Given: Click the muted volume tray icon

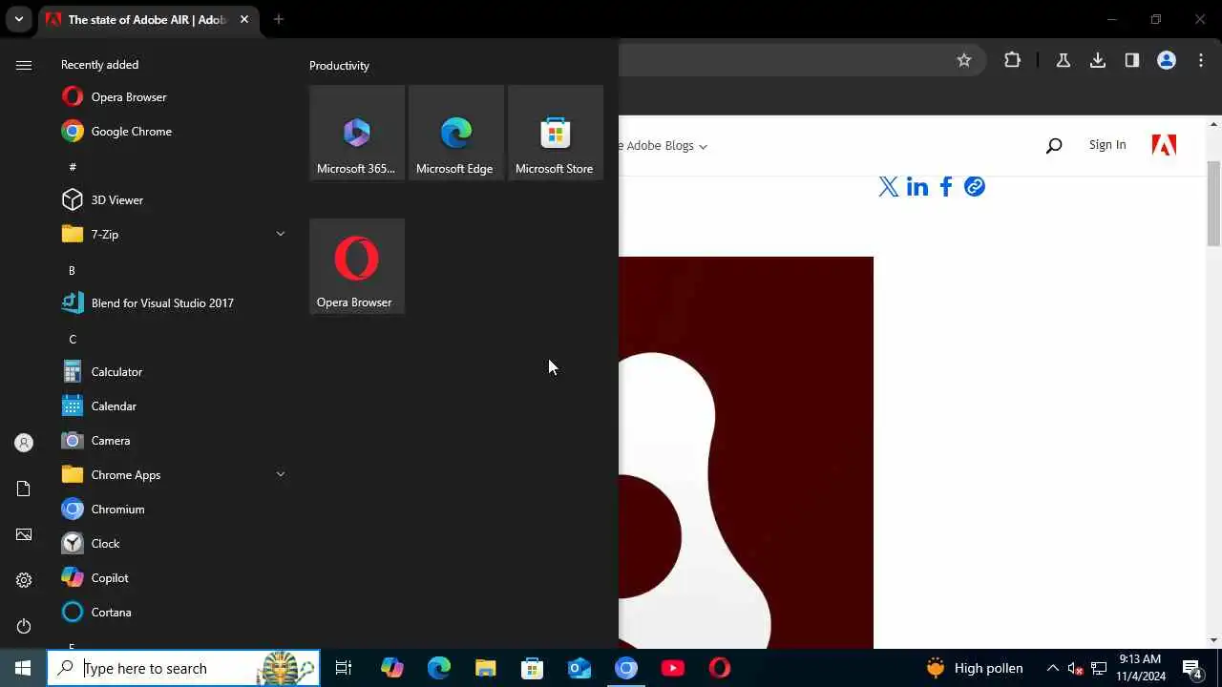Looking at the screenshot, I should [x=1075, y=668].
